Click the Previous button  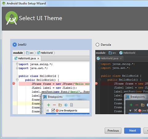point(113,131)
